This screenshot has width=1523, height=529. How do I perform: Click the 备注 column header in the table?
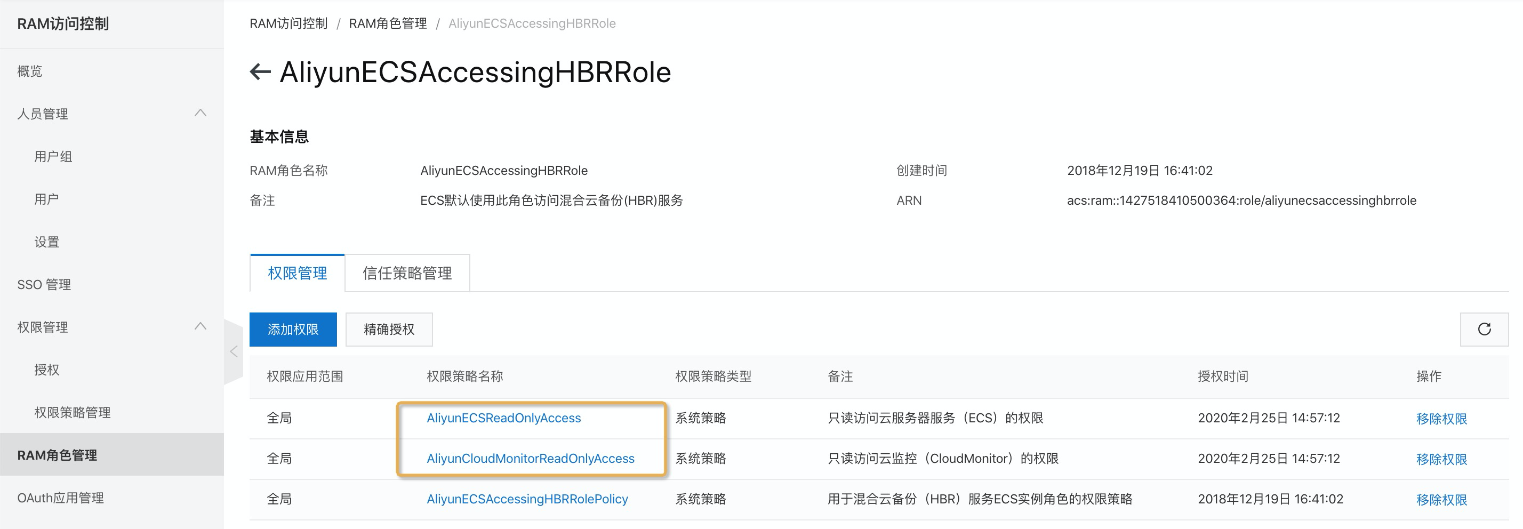(x=840, y=376)
